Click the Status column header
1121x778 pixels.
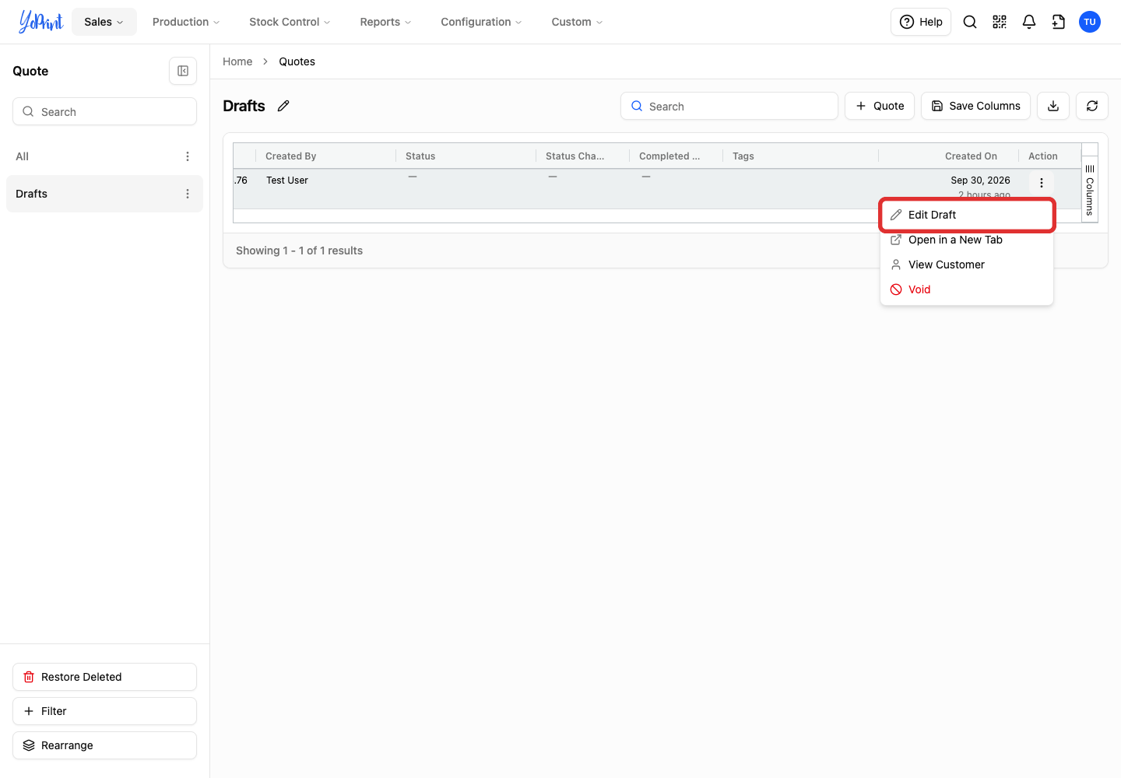(466, 156)
